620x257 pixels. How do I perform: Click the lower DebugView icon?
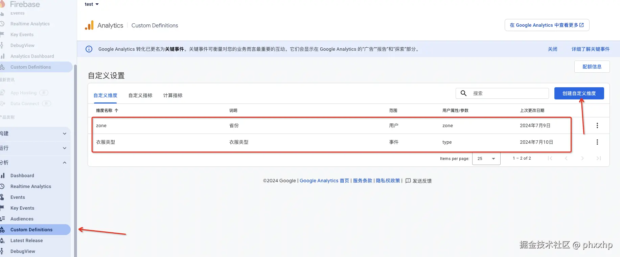pyautogui.click(x=2, y=251)
